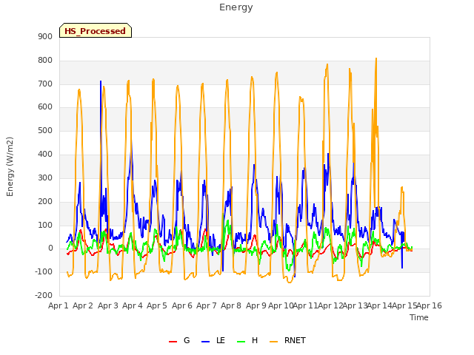Click the blue LE legend color marker
The image size is (474, 355).
click(x=205, y=342)
